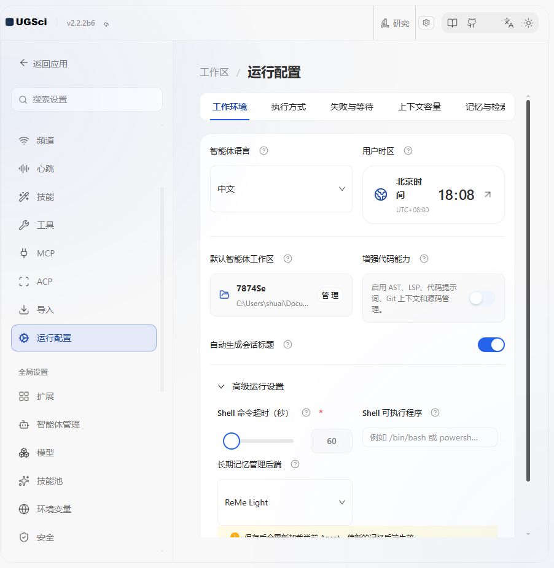Click the MCP plug icon

24,253
